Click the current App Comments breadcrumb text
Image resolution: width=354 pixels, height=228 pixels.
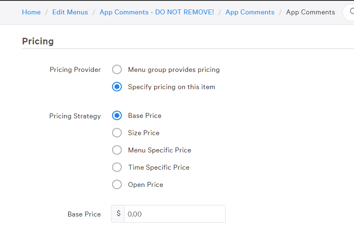coord(310,12)
